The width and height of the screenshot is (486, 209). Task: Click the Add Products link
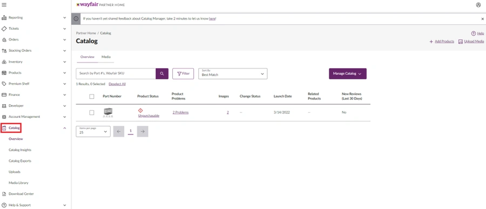coord(444,42)
